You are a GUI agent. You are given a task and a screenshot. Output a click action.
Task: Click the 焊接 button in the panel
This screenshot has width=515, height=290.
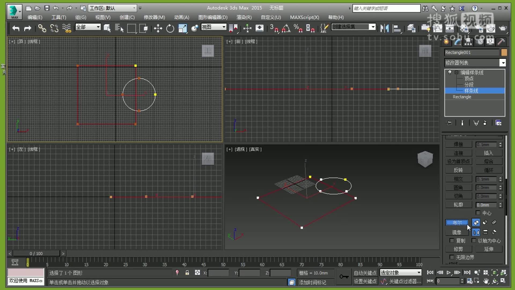coord(459,144)
